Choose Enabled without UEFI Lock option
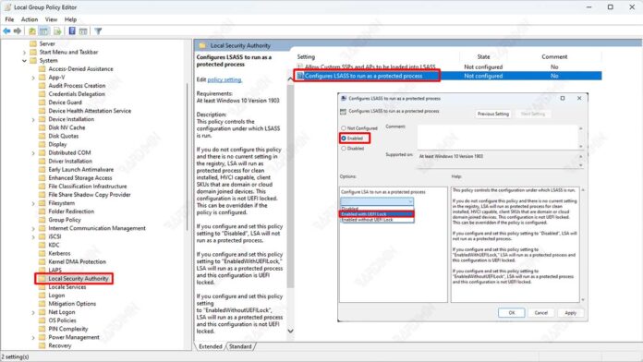The width and height of the screenshot is (643, 362). 377,220
